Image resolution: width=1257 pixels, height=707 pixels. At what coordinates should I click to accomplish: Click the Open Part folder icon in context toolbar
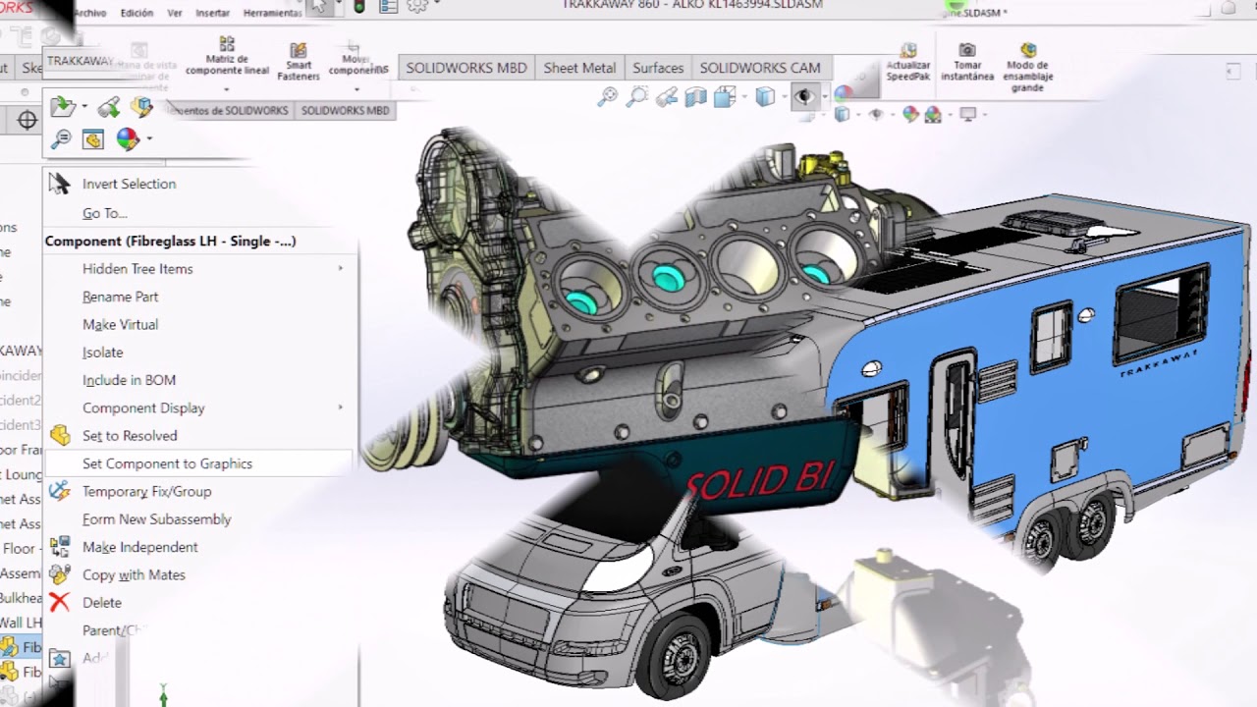pyautogui.click(x=62, y=106)
